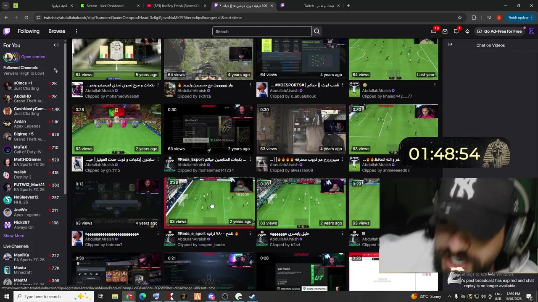Open clip options for batman7's clip

coord(158,234)
